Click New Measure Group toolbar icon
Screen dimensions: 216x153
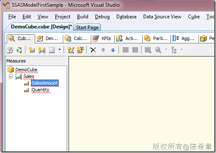[x=42, y=50]
